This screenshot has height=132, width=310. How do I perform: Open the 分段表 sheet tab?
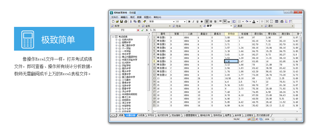141,116
